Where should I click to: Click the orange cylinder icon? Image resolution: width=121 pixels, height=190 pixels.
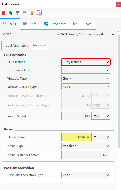[x=32, y=13]
